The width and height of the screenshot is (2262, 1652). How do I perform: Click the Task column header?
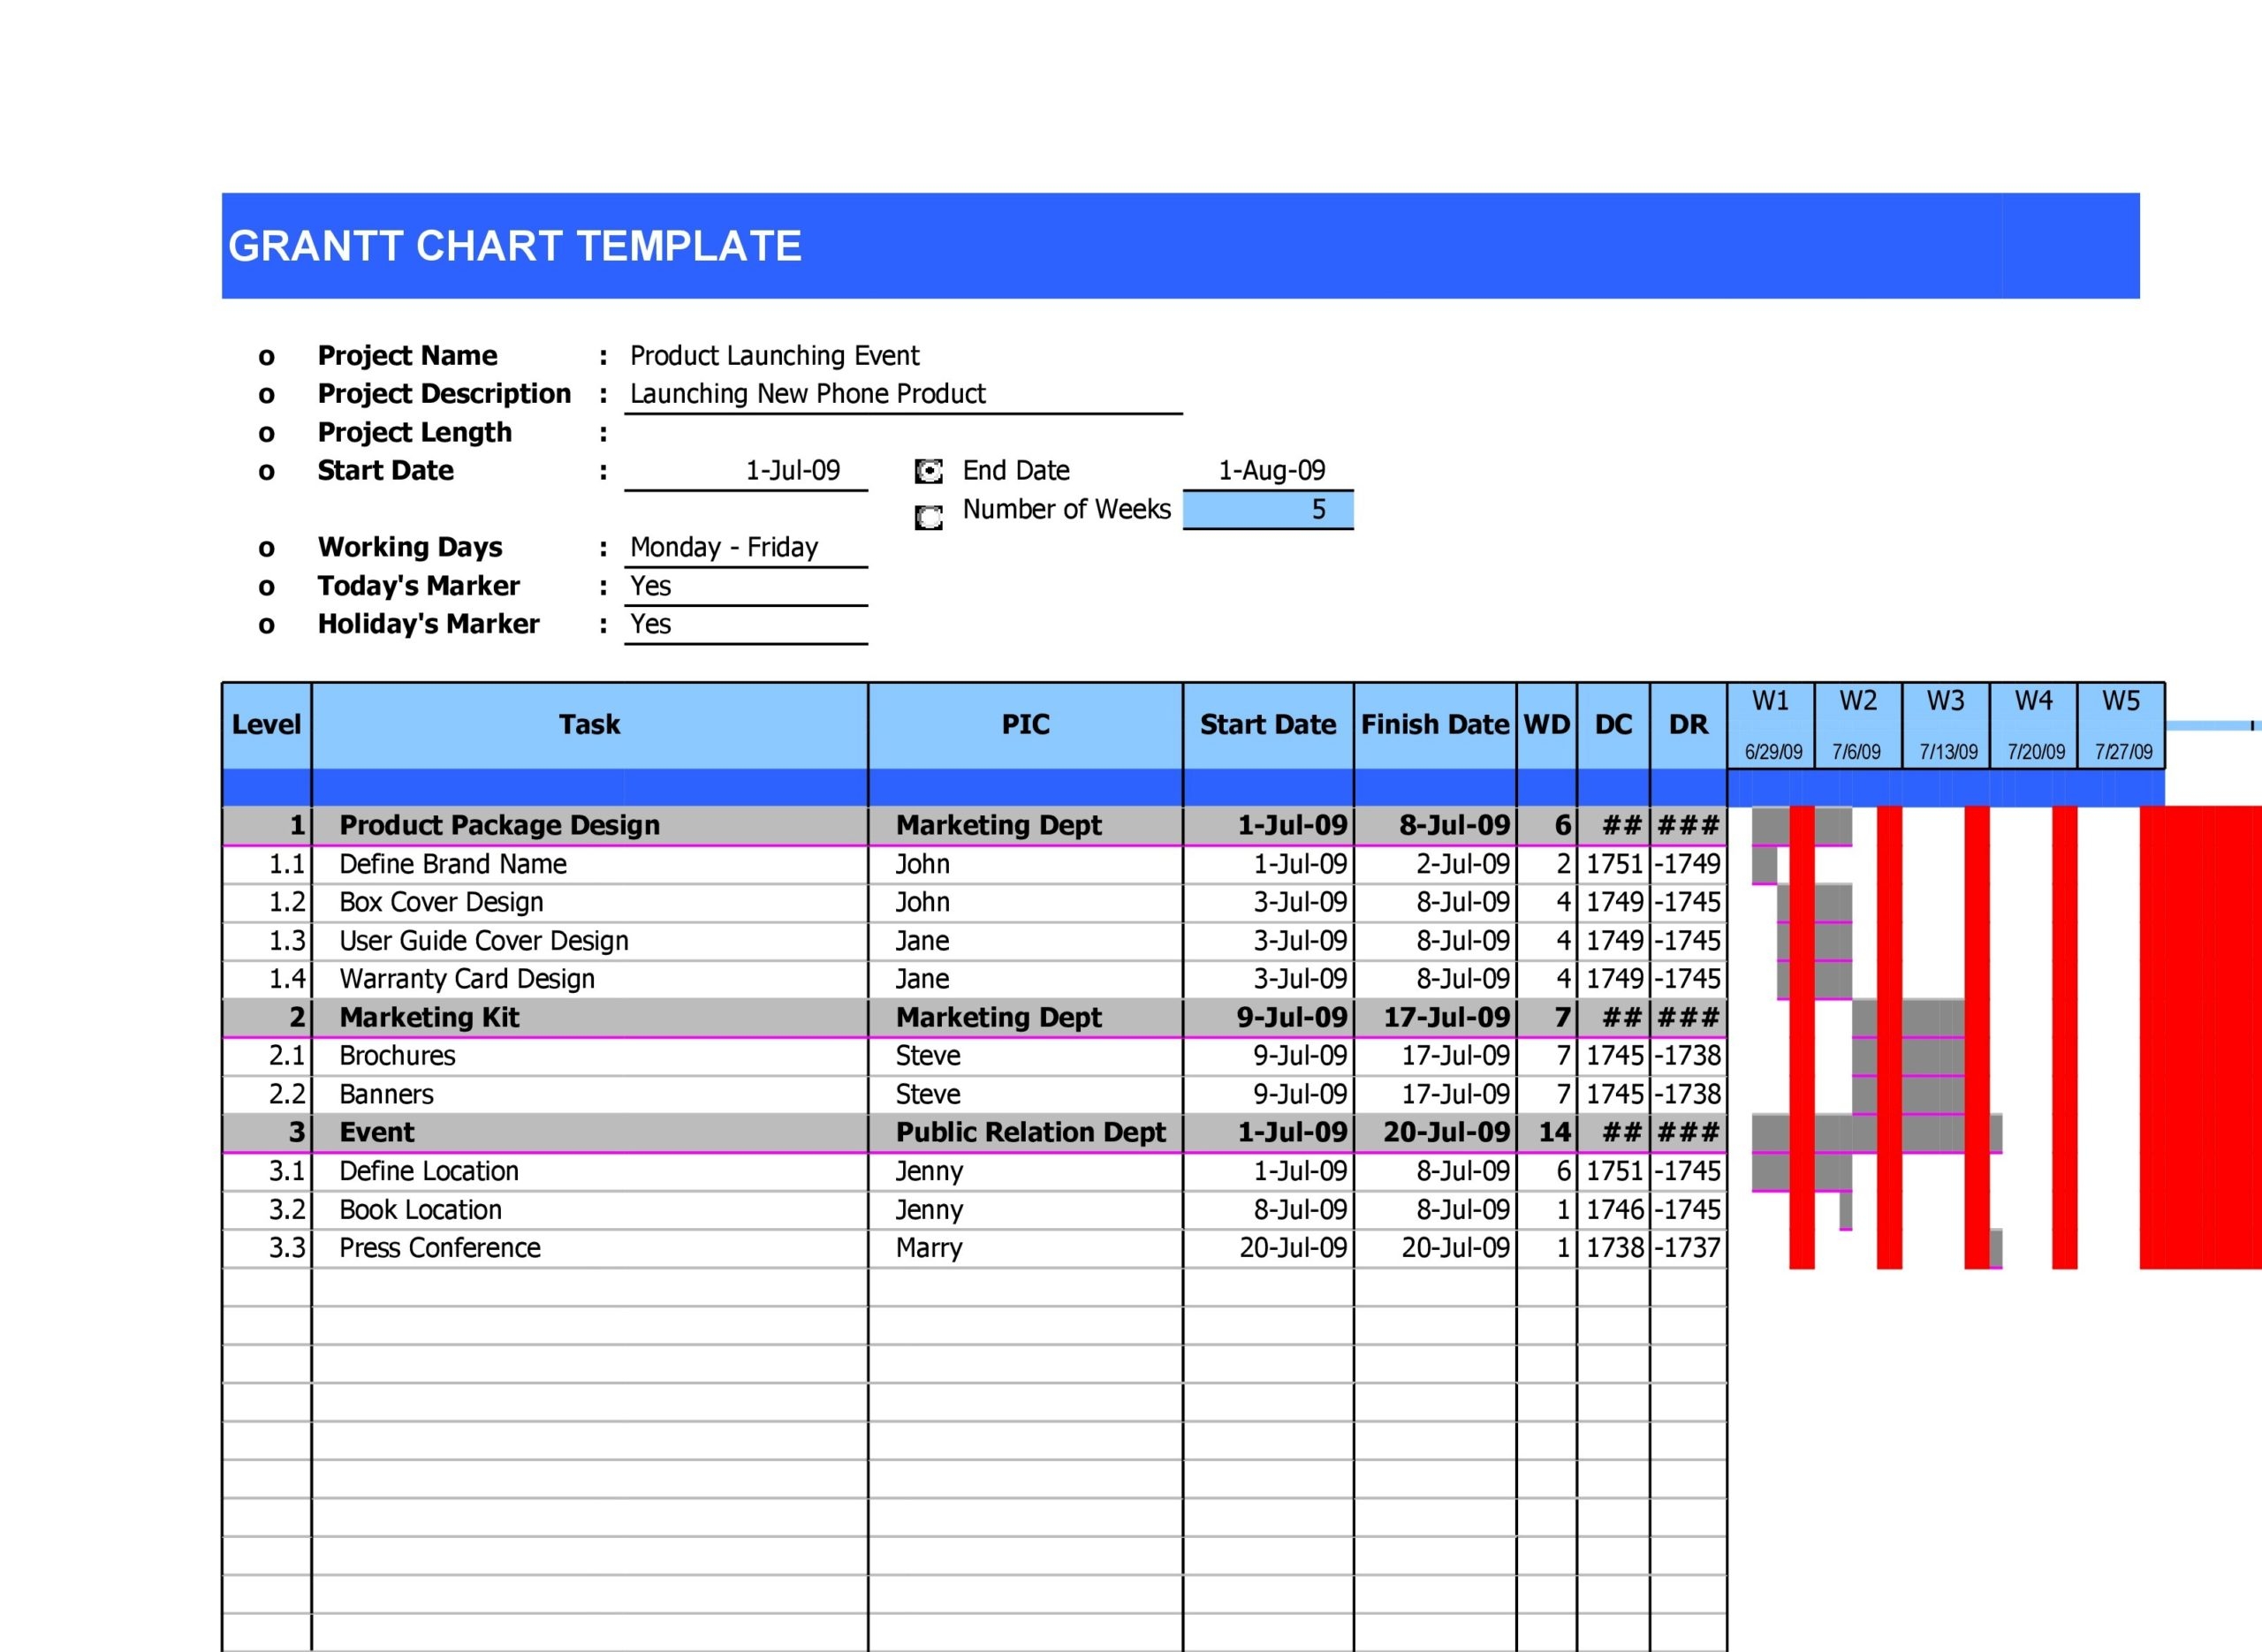coord(589,724)
